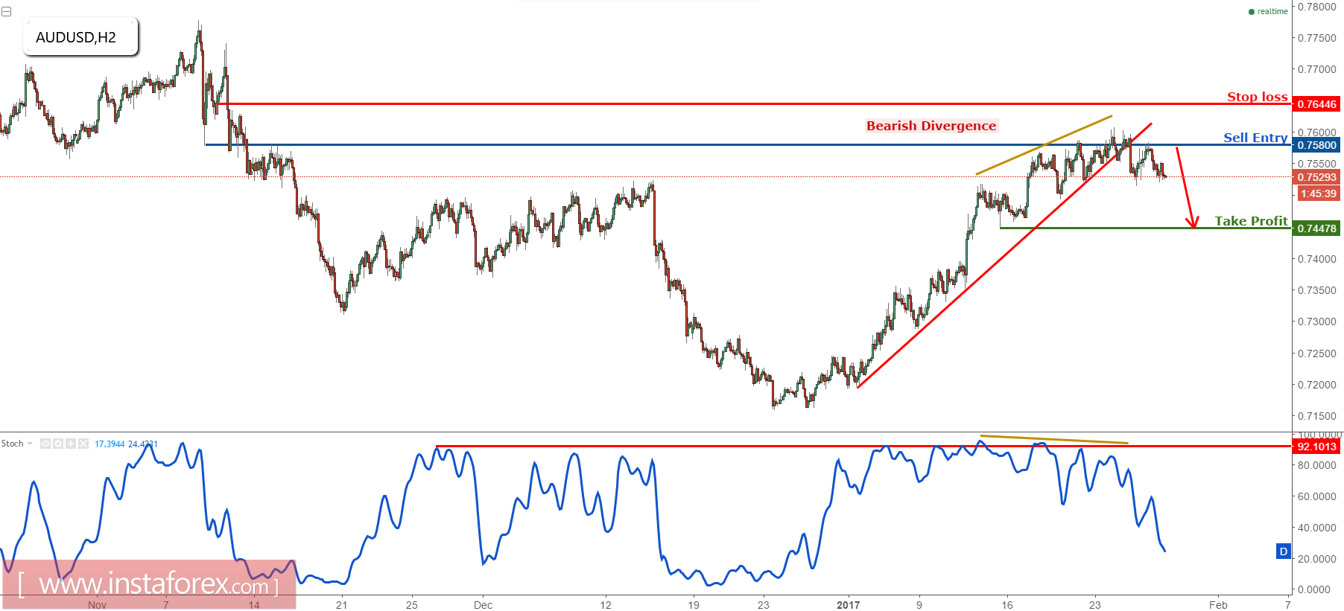Click the Stop loss annotation text
Viewport: 1344px width, 611px height.
[1258, 97]
